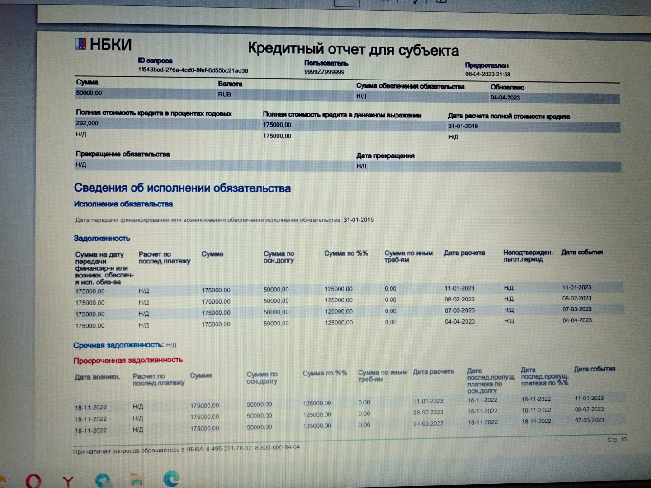This screenshot has height=488, width=651.
Task: Click 'Дата расчета' 08-02-2023 in Задолженность table
Action: 459,299
